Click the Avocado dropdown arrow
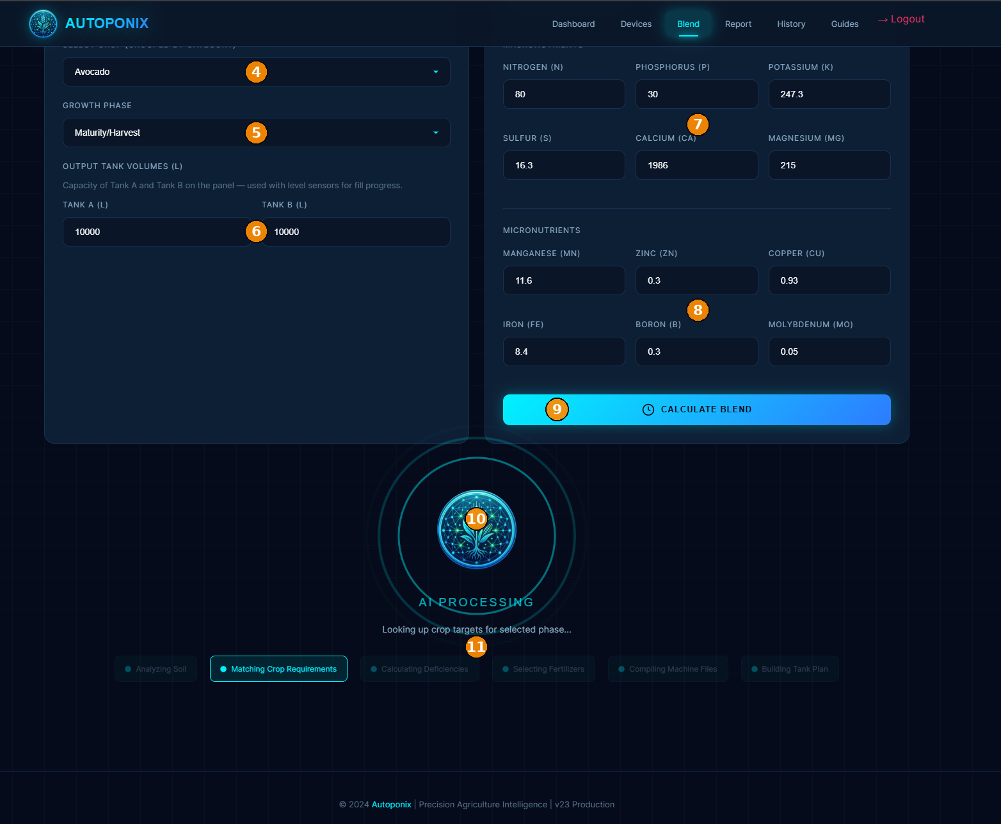The image size is (1001, 824). (436, 72)
